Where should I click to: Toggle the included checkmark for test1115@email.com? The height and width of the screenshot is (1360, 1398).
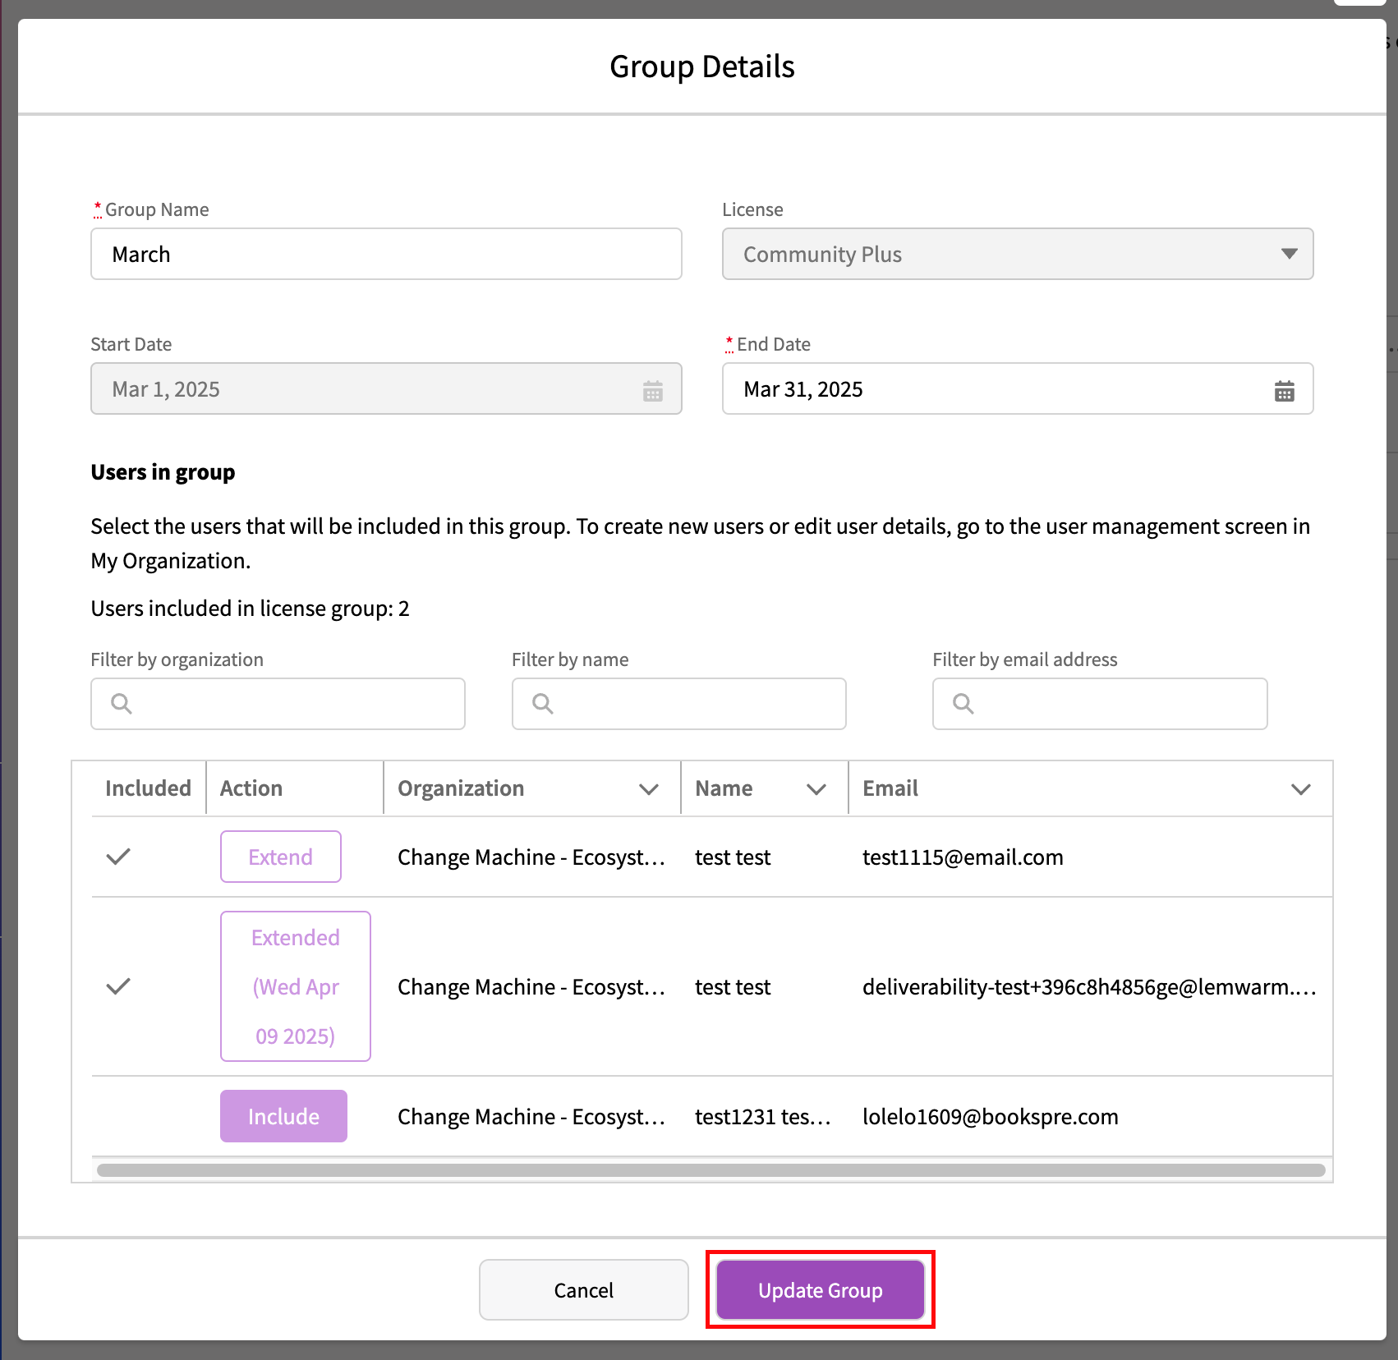point(118,857)
